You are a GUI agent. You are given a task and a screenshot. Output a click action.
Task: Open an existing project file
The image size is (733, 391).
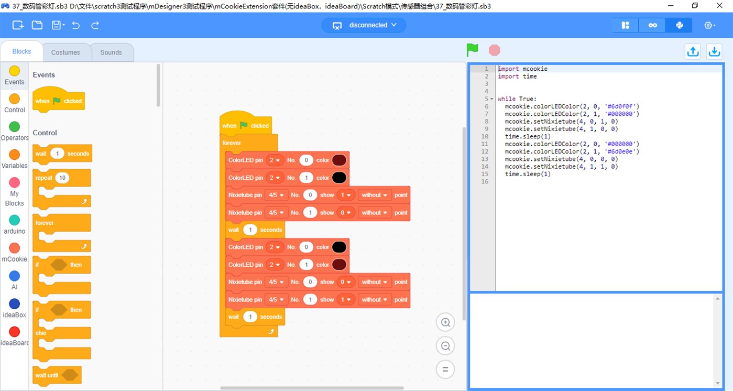(37, 25)
